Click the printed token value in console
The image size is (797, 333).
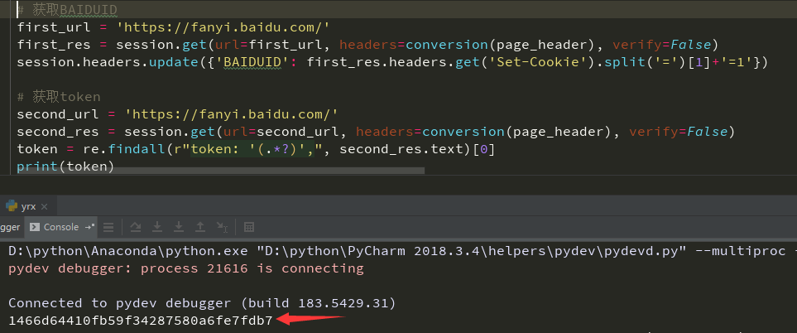tap(140, 320)
